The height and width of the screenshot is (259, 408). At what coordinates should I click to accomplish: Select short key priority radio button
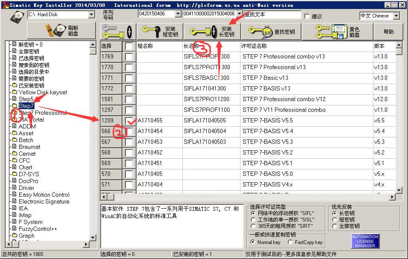[x=335, y=220]
